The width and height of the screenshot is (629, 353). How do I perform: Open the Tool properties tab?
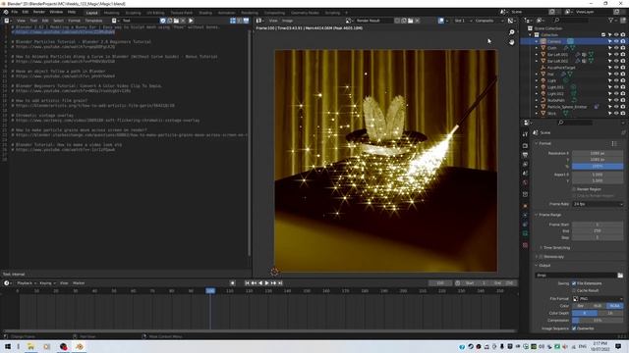[x=525, y=134]
